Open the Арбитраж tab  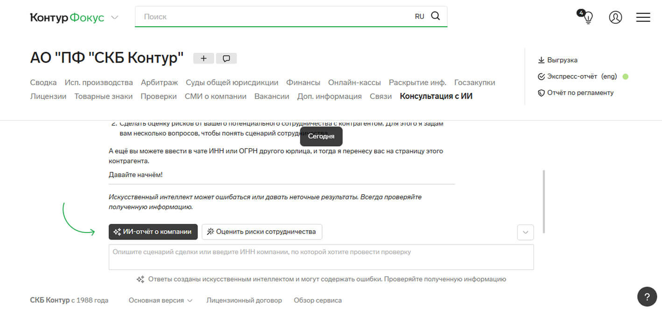[x=159, y=83]
